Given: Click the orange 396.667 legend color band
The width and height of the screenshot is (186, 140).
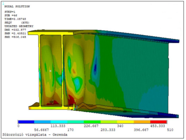Looking at the screenshot, I should tap(142, 122).
